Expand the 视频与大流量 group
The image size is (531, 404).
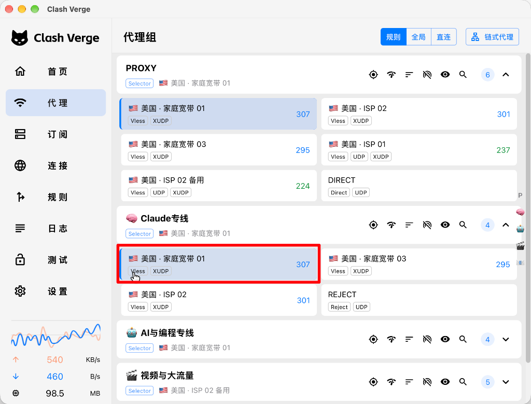click(506, 382)
